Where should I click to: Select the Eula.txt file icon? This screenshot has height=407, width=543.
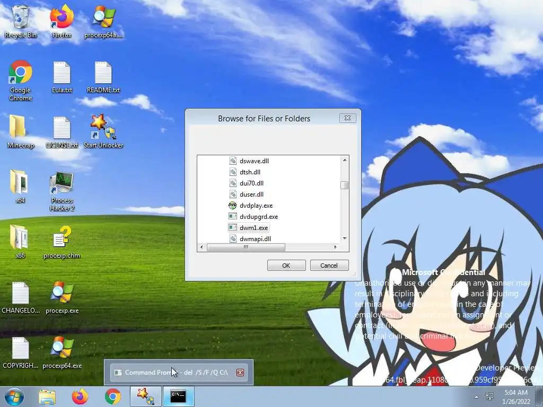point(62,77)
